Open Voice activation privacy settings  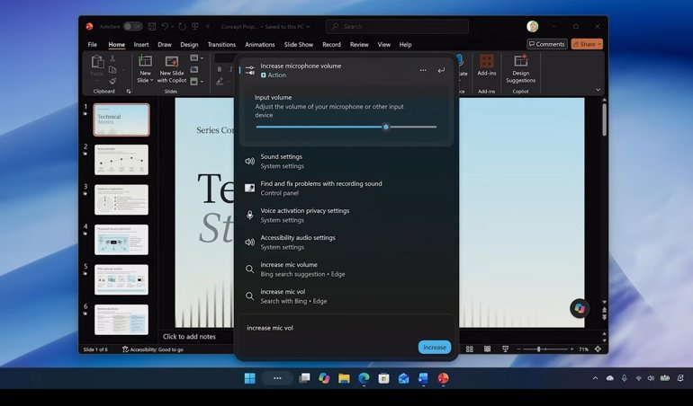click(346, 215)
